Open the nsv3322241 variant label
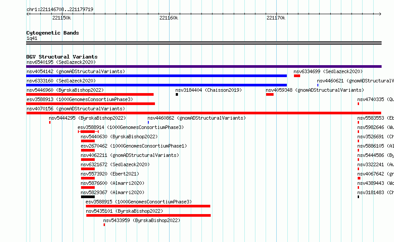Image resolution: width=394 pixels, height=242 pixels. point(376,164)
